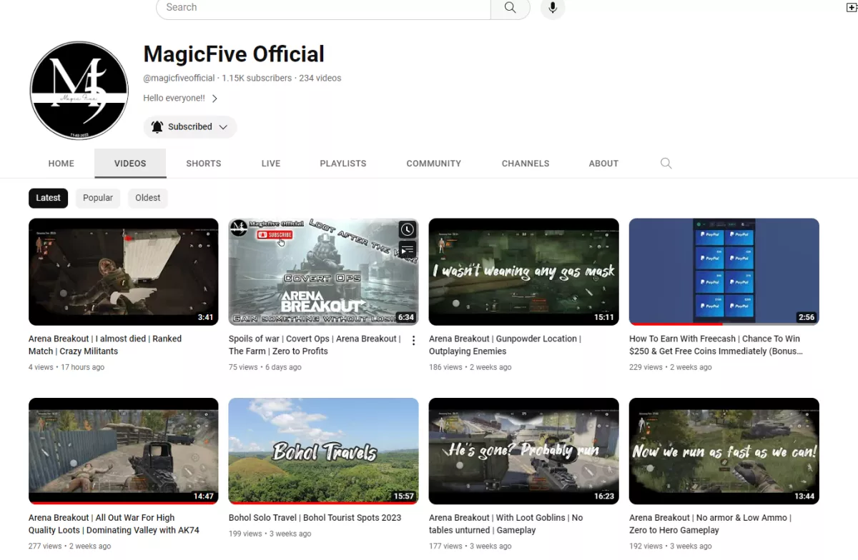The height and width of the screenshot is (560, 858).
Task: Expand the 'Hello everyone!!' channel description
Action: pyautogui.click(x=181, y=99)
